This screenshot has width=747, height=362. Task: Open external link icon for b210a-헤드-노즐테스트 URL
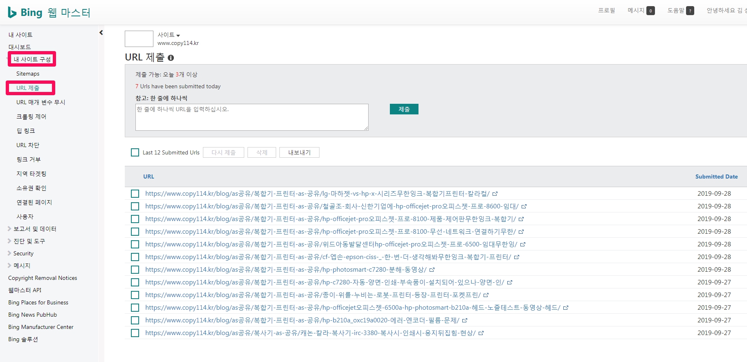coord(566,308)
